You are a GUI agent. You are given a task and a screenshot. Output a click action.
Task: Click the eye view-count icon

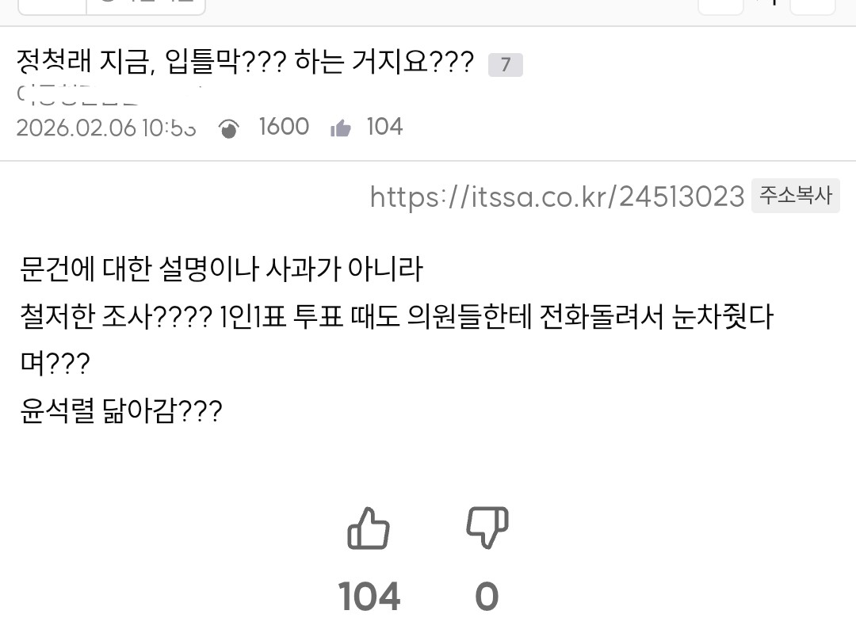229,128
